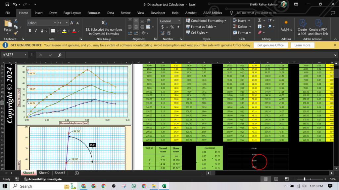Select Normal view in status bar
This screenshot has width=339, height=190.
266,179
